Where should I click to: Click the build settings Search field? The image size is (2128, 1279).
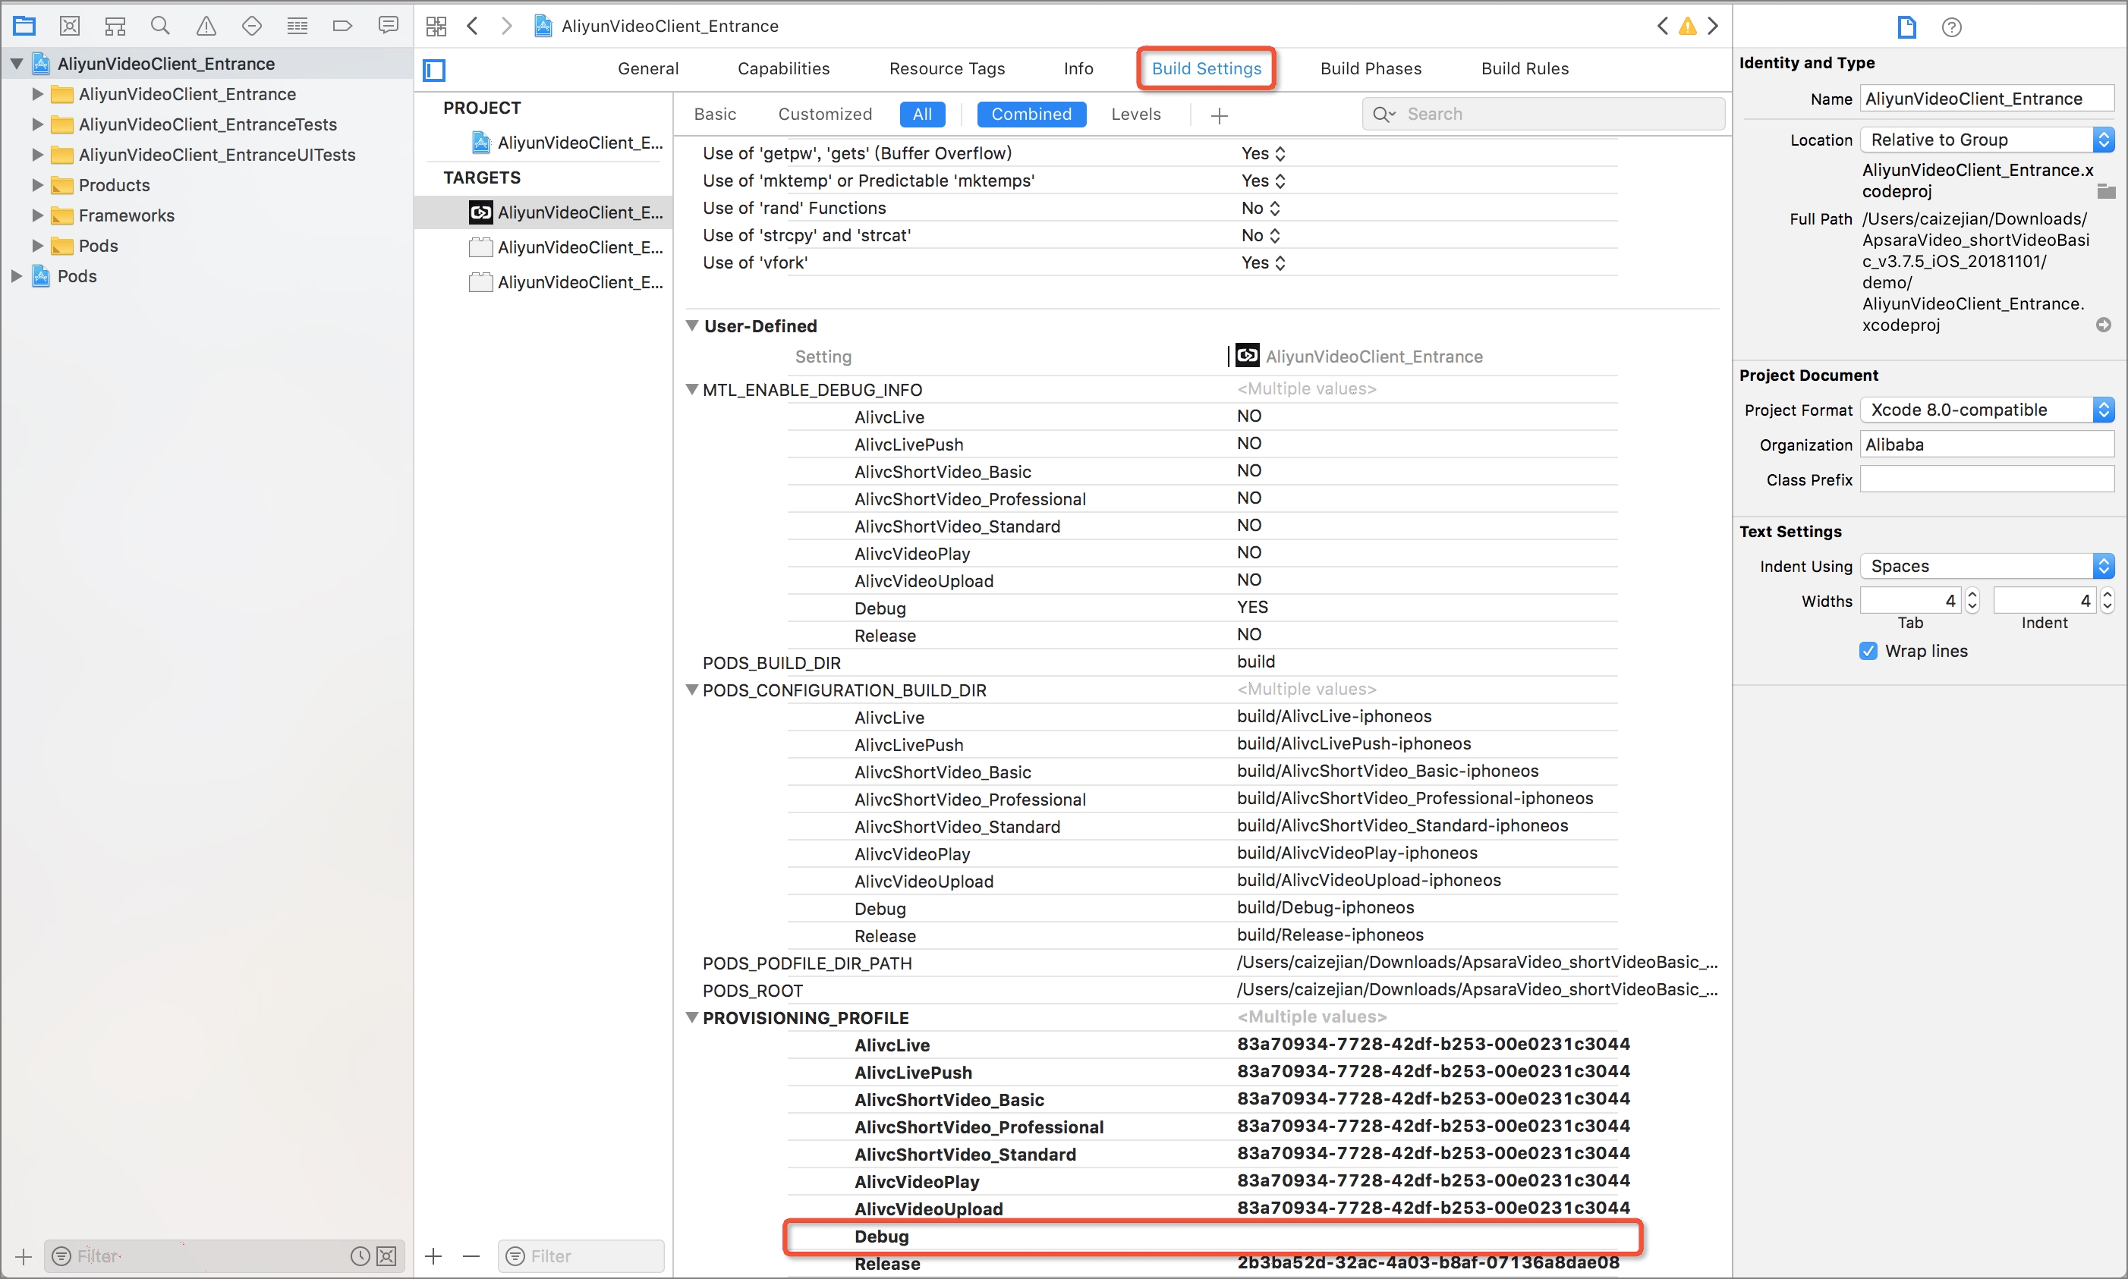(1544, 114)
